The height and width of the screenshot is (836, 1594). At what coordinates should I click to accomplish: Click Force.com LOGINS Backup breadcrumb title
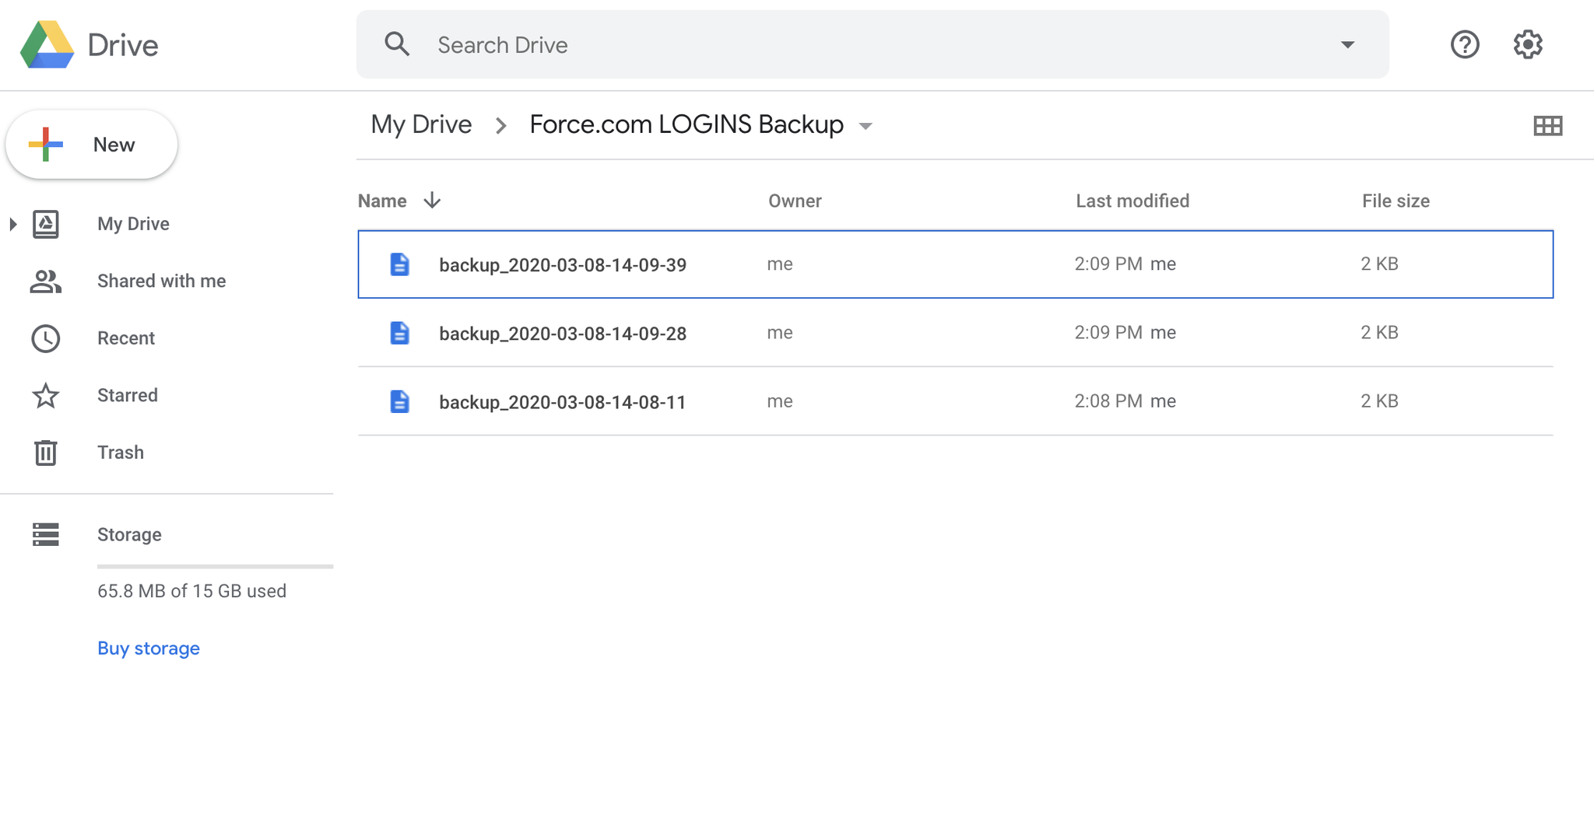[686, 124]
